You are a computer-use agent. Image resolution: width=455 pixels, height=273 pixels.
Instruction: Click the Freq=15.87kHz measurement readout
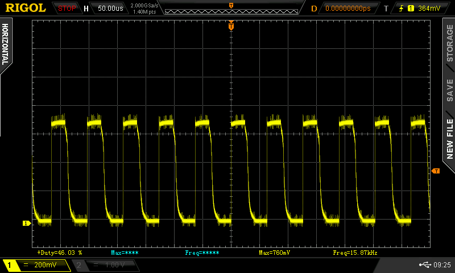click(355, 252)
